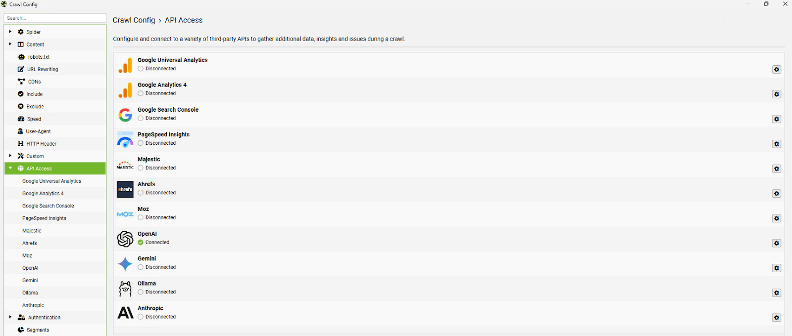Open the OpenAI configuration gear
This screenshot has width=792, height=336.
pyautogui.click(x=776, y=243)
